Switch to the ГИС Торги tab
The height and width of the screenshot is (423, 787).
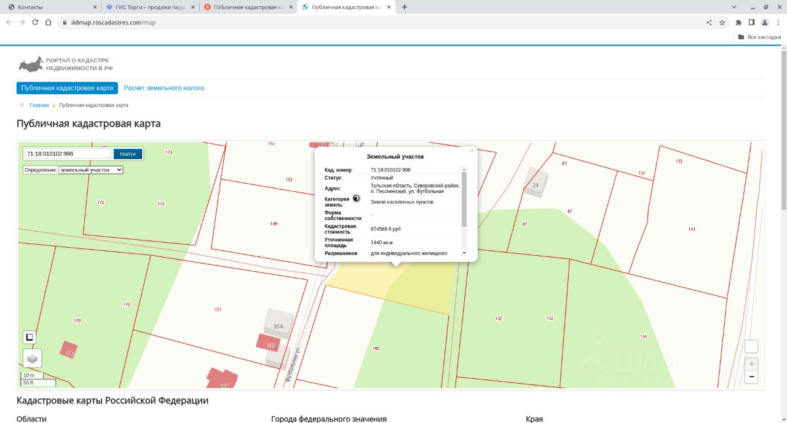coord(149,7)
